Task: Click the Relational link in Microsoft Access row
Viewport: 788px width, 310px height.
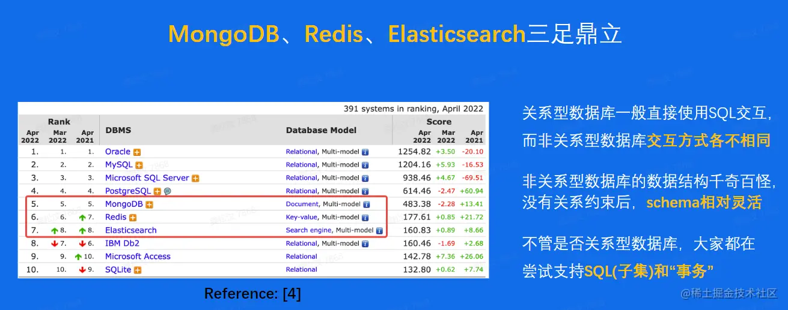Action: coord(302,257)
